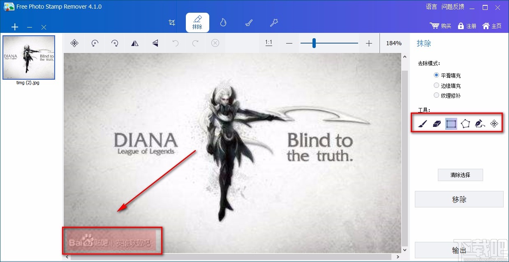Select the Eraser in the right tools panel

[x=436, y=123]
